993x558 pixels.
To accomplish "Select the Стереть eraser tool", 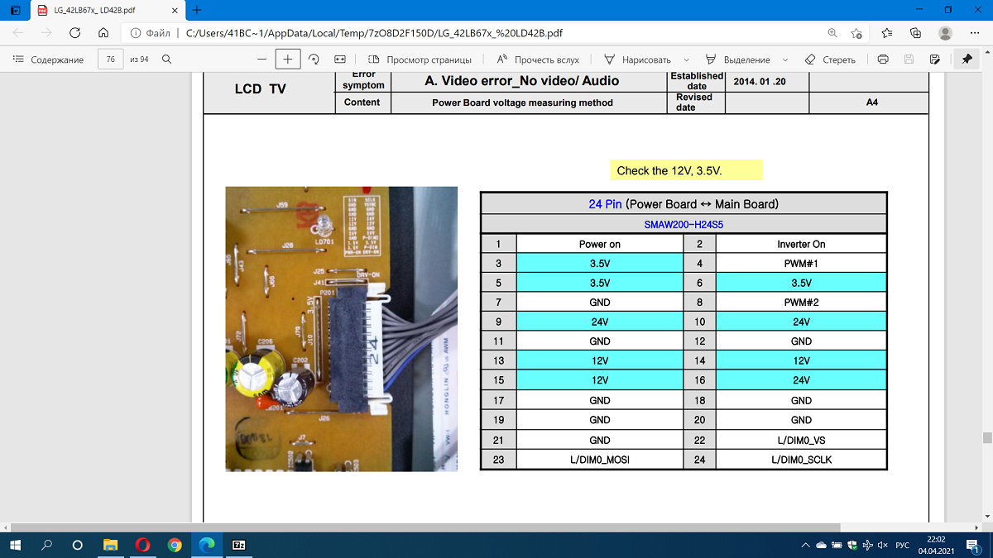I will [x=830, y=60].
